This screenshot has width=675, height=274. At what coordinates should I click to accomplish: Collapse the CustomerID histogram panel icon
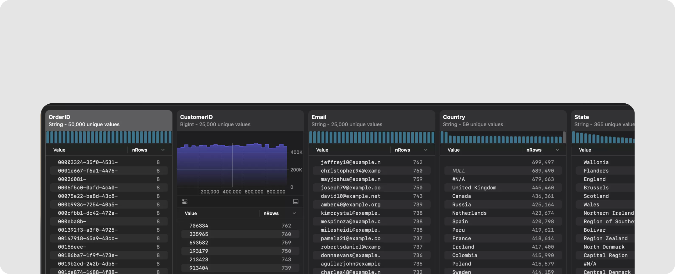(296, 201)
